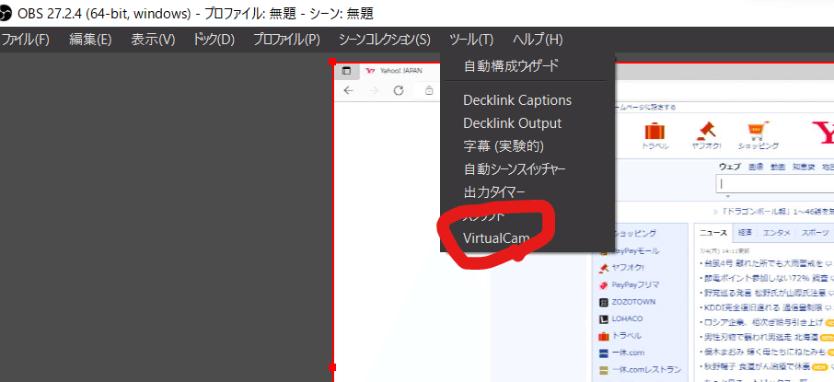Open PayPayモール in the sidebar
This screenshot has width=834, height=382.
click(635, 250)
